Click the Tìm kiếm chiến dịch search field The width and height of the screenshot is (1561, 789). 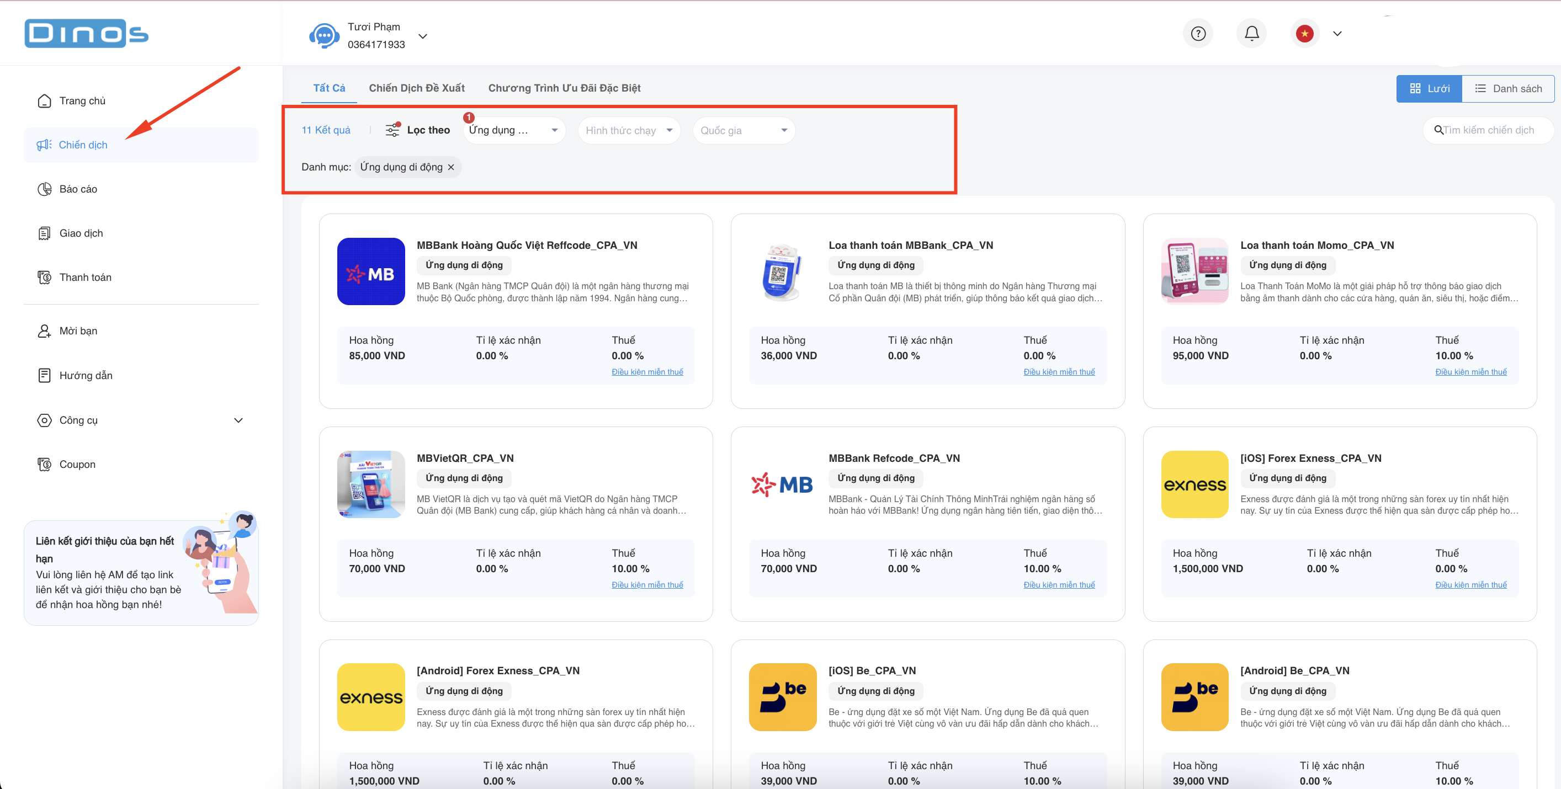pos(1488,130)
